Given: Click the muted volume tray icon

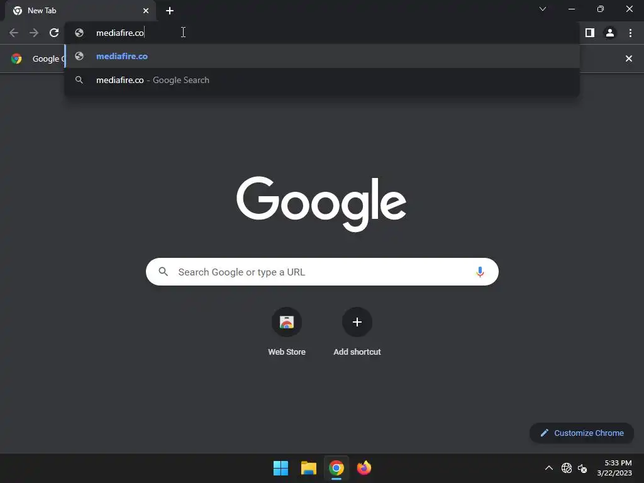Looking at the screenshot, I should (x=582, y=468).
